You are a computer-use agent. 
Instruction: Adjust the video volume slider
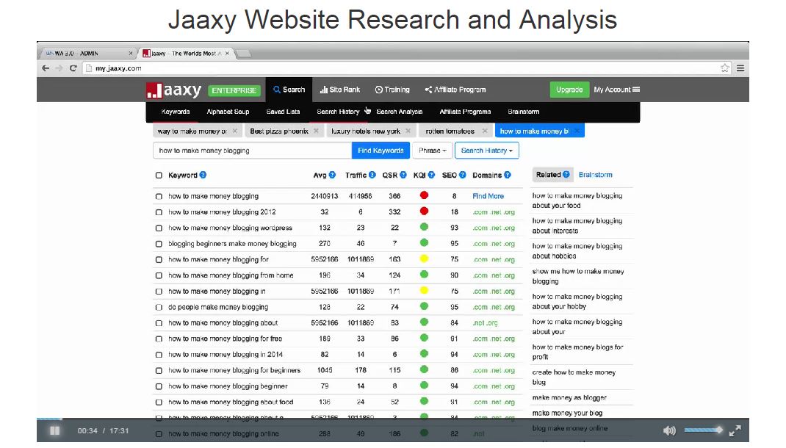[x=703, y=430]
